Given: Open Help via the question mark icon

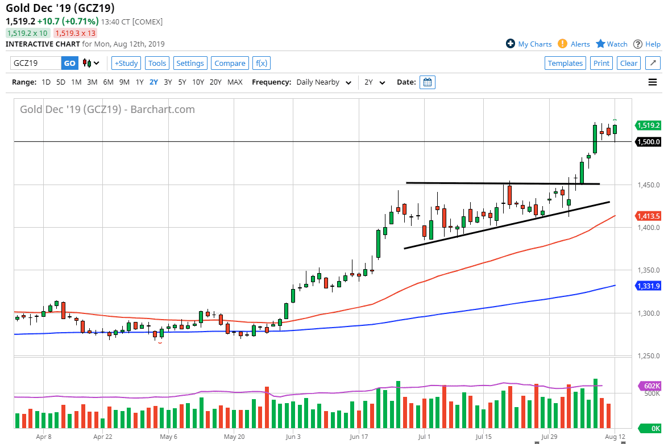Looking at the screenshot, I should coord(637,44).
